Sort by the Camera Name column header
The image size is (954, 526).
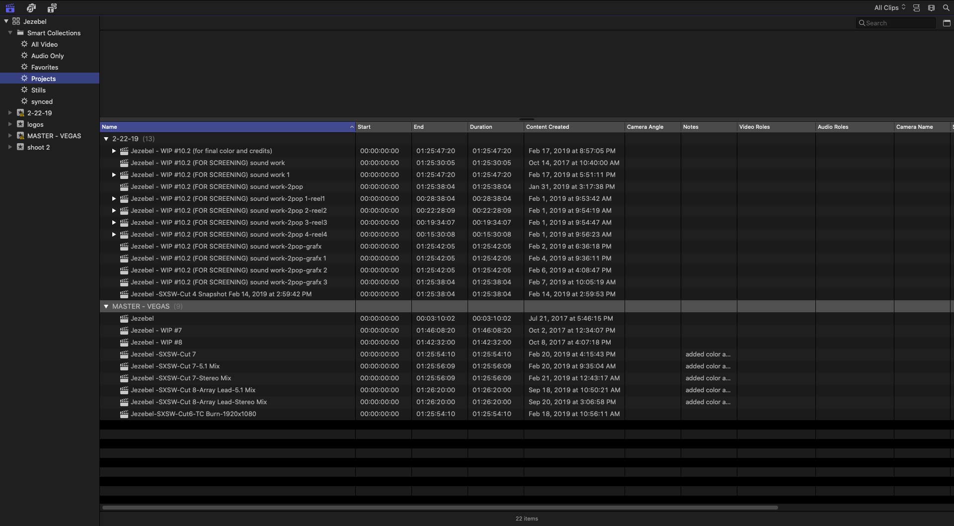tap(922, 127)
